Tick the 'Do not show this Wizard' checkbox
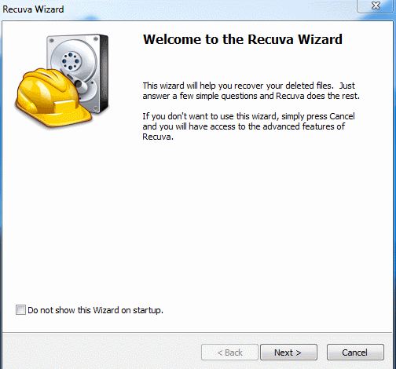 click(x=20, y=310)
